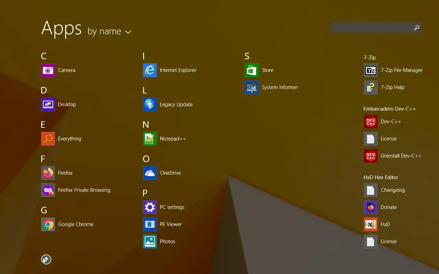Select the letter G group header
Image resolution: width=439 pixels, height=274 pixels.
44,210
